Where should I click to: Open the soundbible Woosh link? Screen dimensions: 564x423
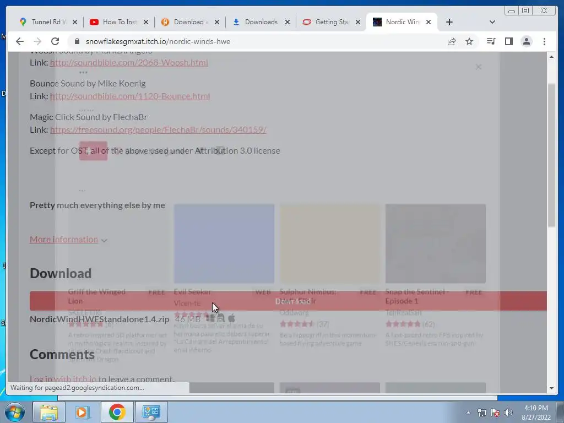[129, 63]
